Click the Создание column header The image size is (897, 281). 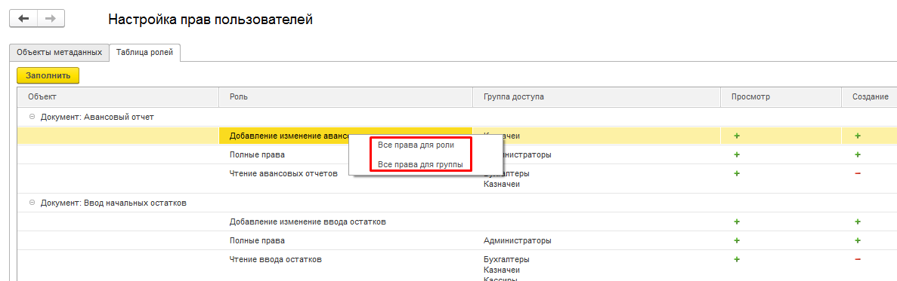869,97
